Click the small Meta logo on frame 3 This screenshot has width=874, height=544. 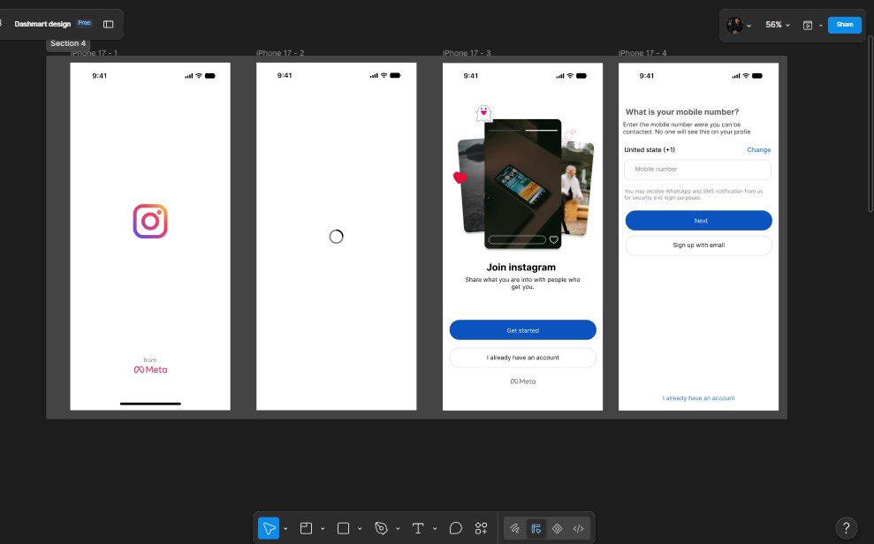pyautogui.click(x=523, y=382)
